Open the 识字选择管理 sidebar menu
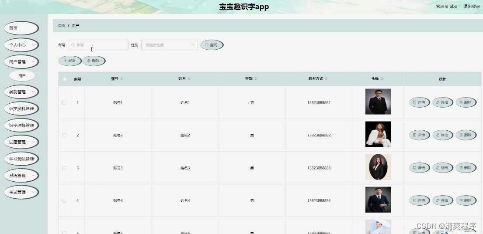 click(x=21, y=125)
